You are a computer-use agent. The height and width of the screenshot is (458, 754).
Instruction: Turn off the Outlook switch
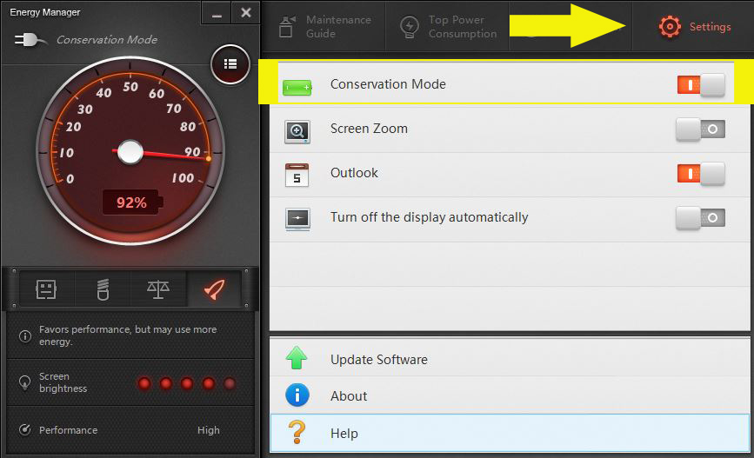[700, 174]
